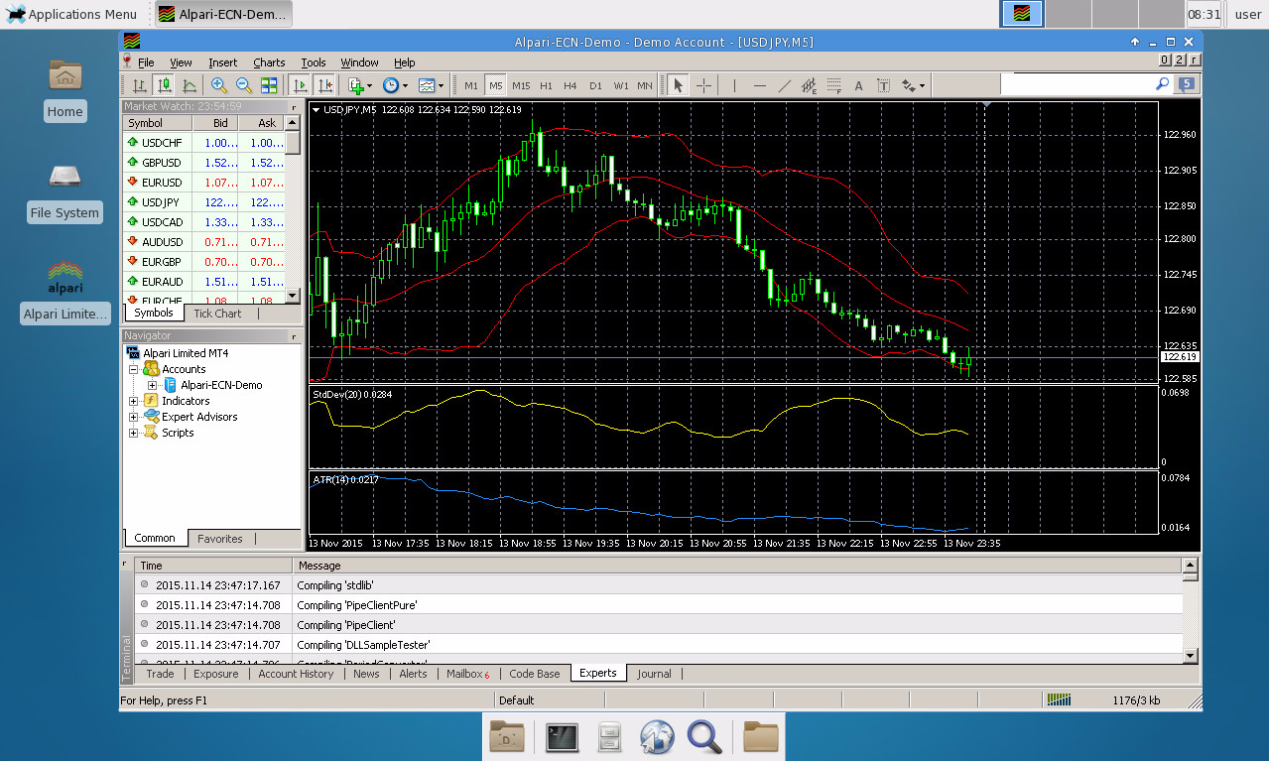
Task: Draw a horizontal line tool
Action: (759, 85)
